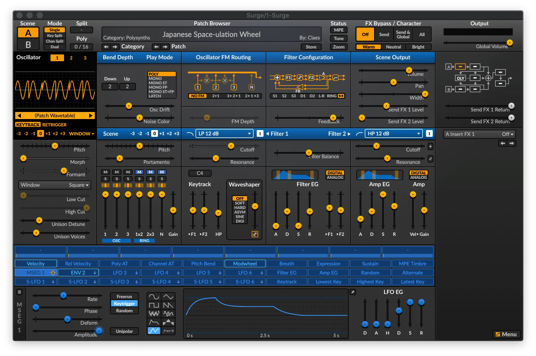
Task: Select the noise LFO shape icon
Action: (x=154, y=313)
